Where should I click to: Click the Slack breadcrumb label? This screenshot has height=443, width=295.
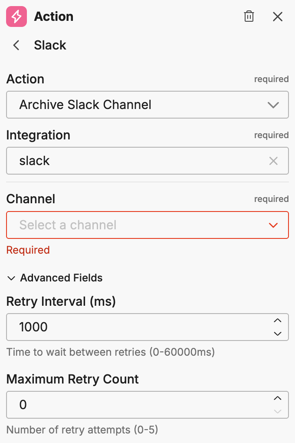tap(50, 45)
